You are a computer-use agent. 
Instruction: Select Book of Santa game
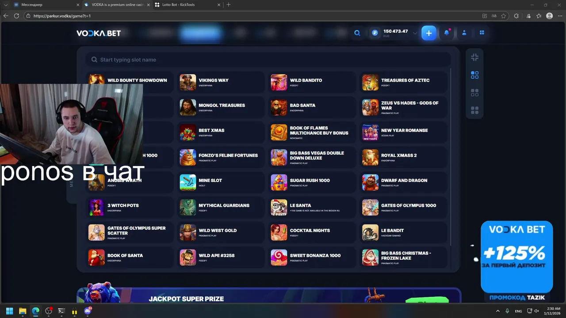point(129,257)
